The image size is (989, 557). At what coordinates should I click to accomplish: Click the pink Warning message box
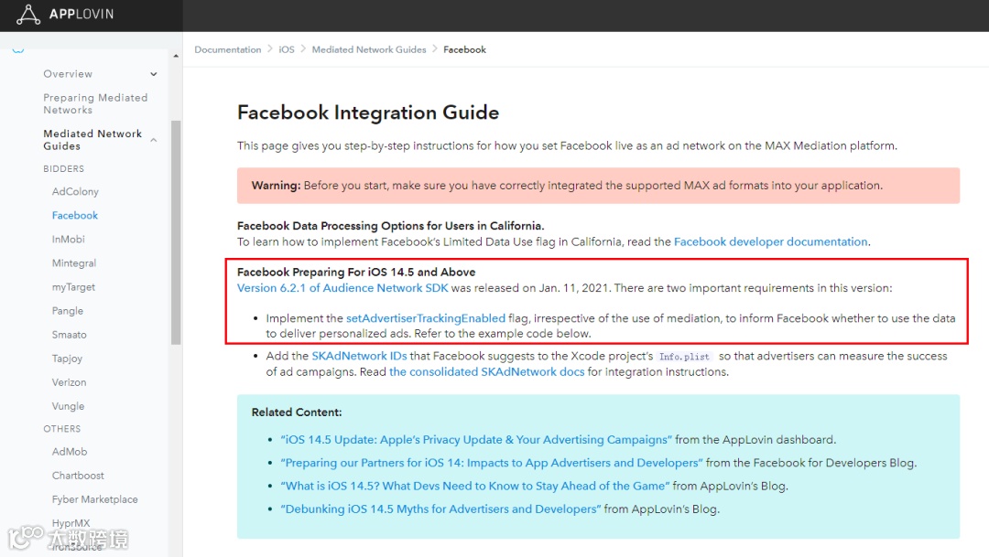click(599, 186)
